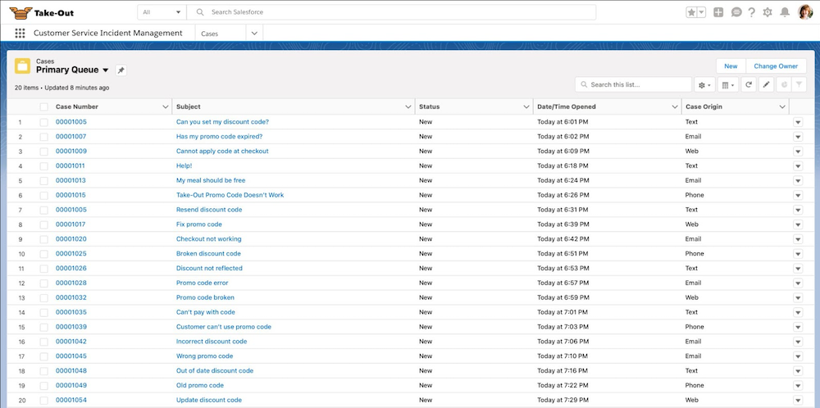Open Wrong promo code case

[204, 356]
